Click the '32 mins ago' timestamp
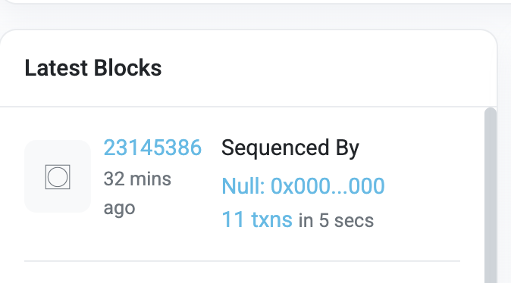511x283 pixels. [x=137, y=193]
